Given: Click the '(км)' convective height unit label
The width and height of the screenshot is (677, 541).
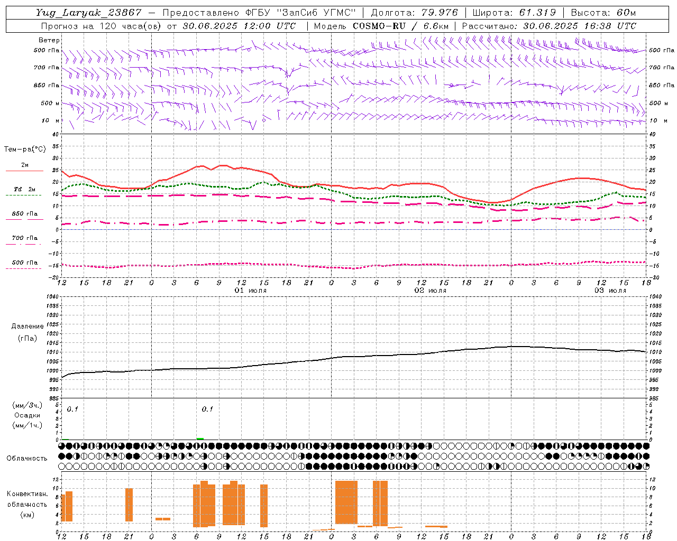Looking at the screenshot, I should tap(27, 515).
